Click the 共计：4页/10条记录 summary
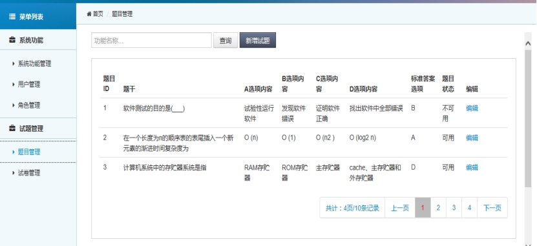 click(x=352, y=208)
